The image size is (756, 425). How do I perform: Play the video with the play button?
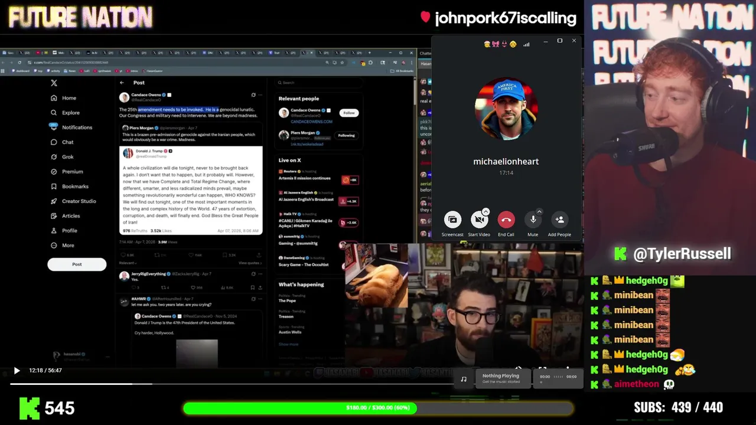coord(17,371)
